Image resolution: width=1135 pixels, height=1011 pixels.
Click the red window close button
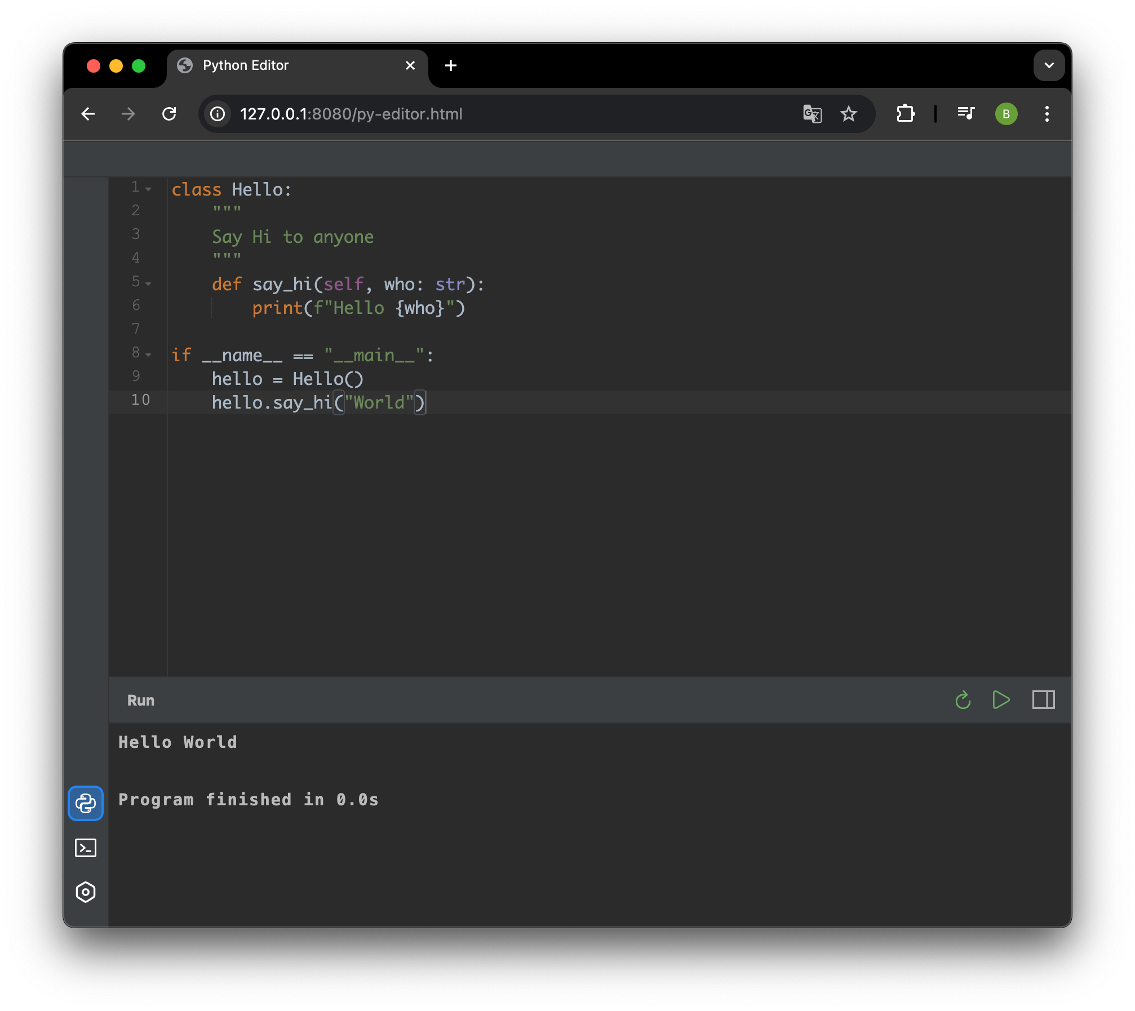[94, 66]
